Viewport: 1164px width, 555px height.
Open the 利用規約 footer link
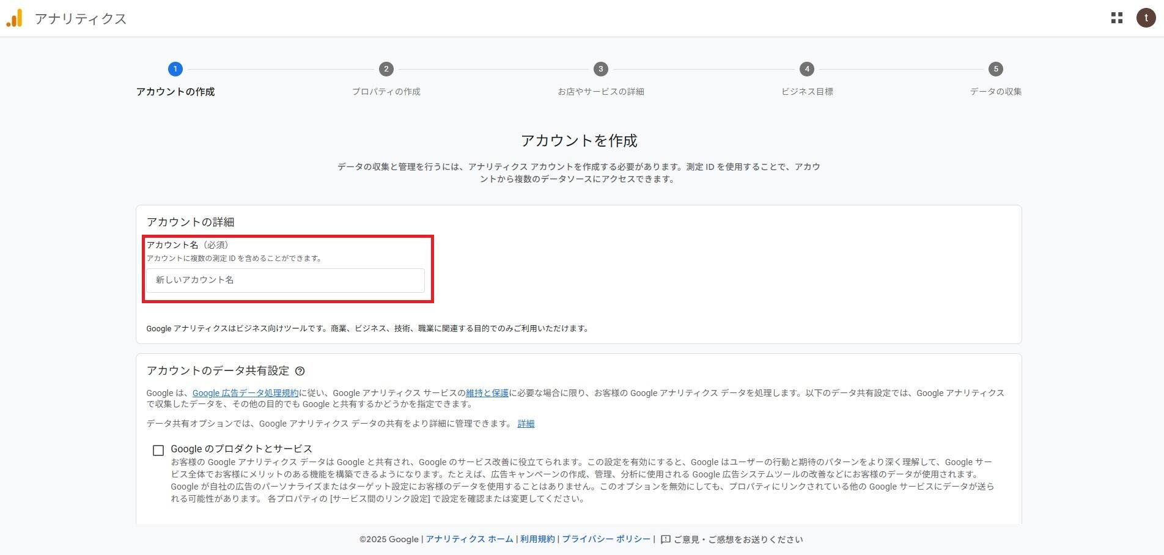537,539
